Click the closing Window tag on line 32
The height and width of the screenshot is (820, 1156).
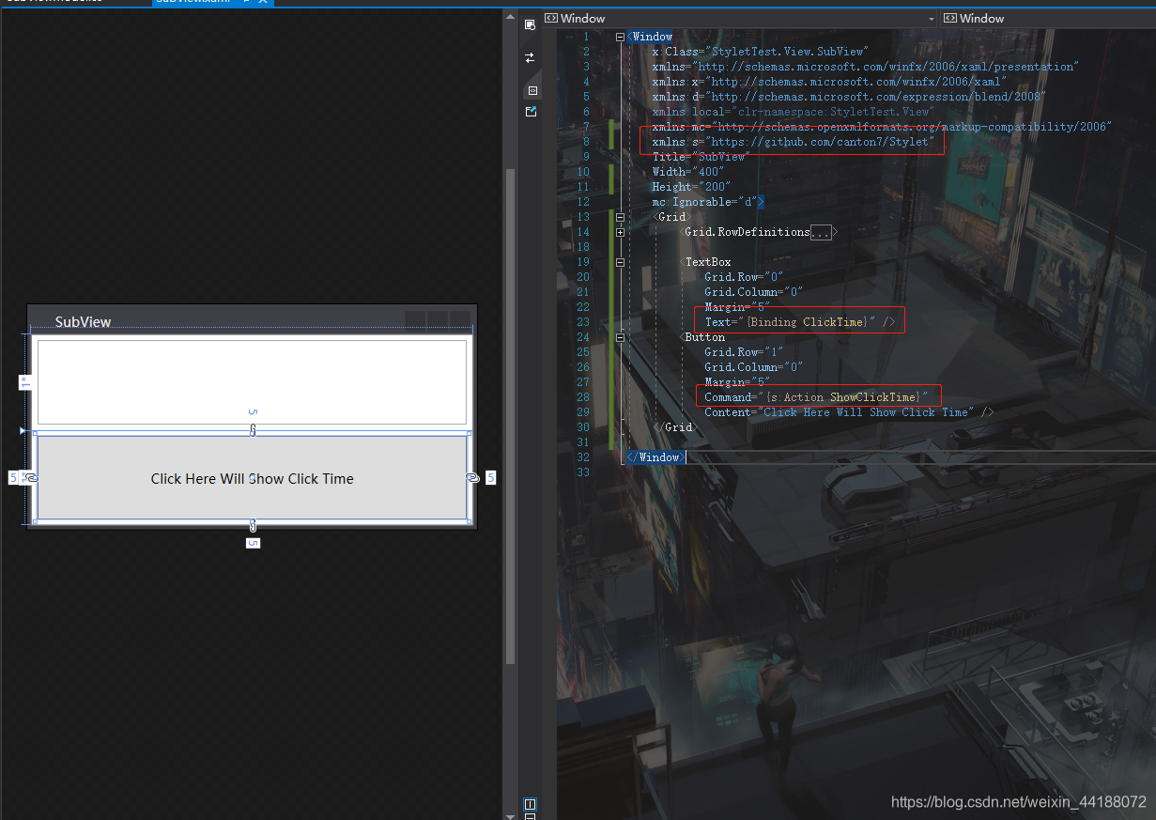pos(655,457)
